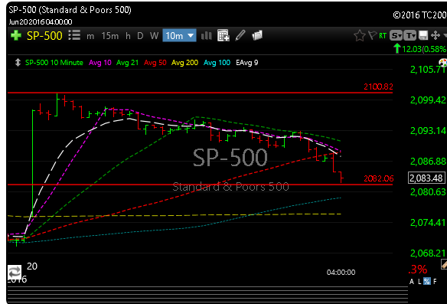This screenshot has height=304, width=447.
Task: Open the watchlist list icon beside SP-500
Action: [x=74, y=35]
